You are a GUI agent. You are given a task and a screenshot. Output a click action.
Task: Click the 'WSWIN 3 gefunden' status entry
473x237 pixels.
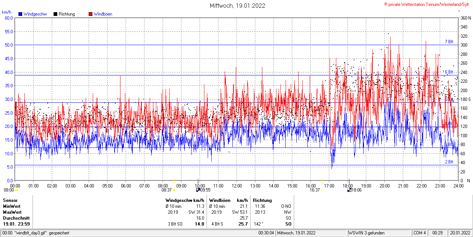click(367, 233)
